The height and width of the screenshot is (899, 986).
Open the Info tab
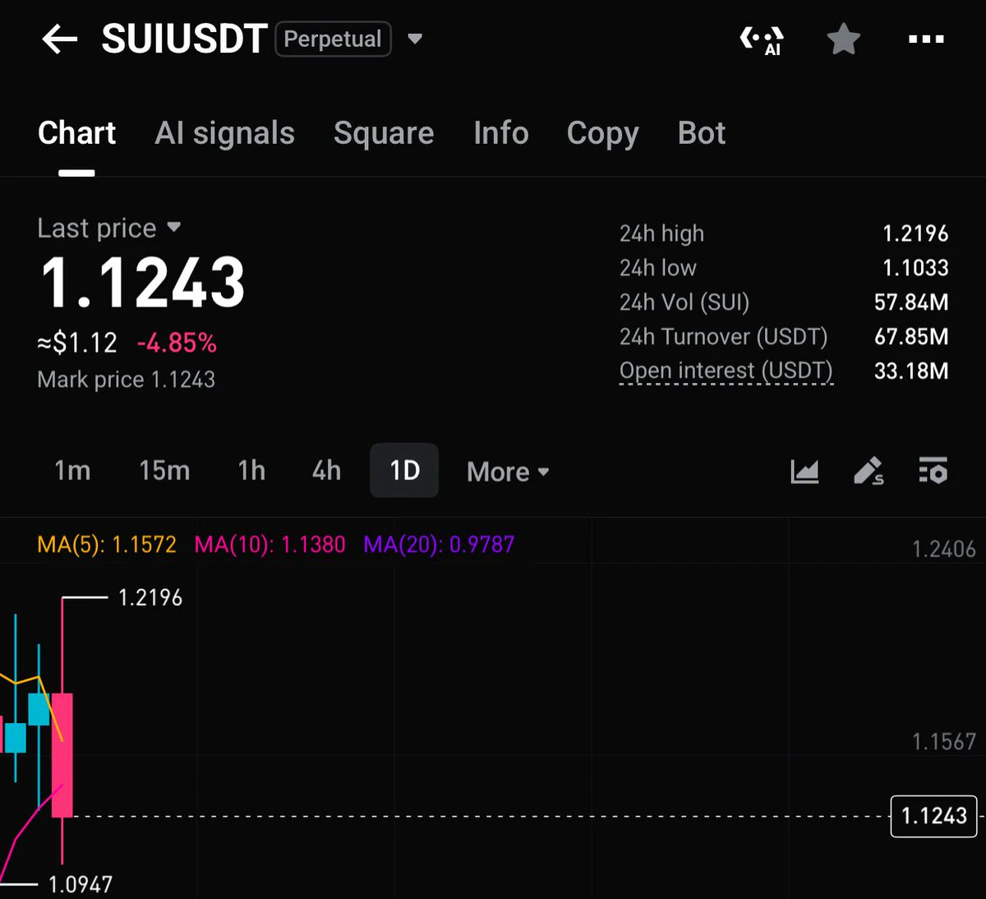tap(500, 133)
